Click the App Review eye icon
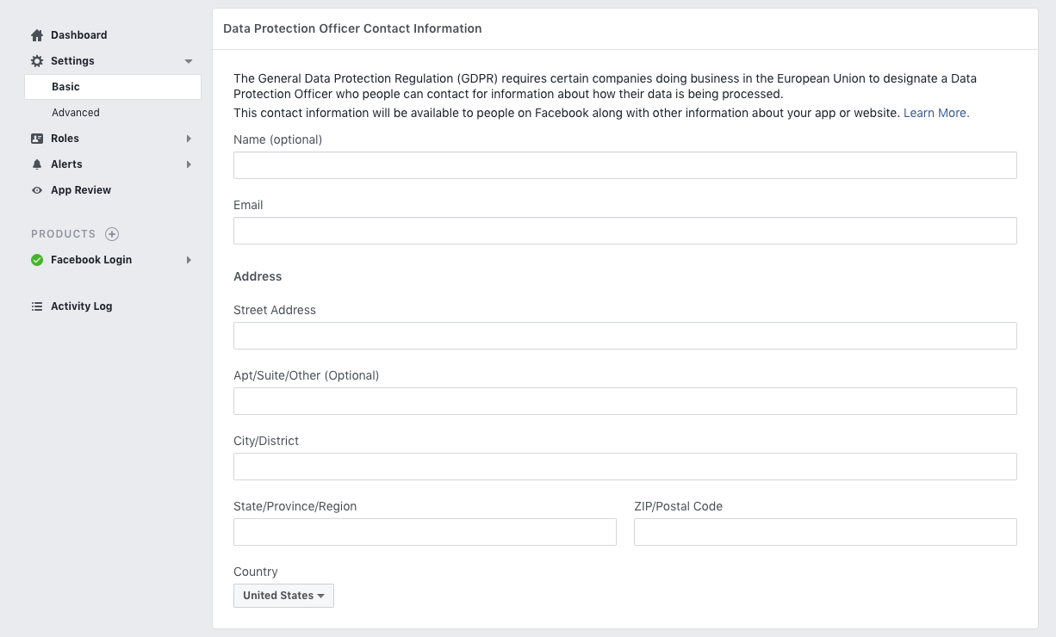The image size is (1056, 637). coord(36,189)
